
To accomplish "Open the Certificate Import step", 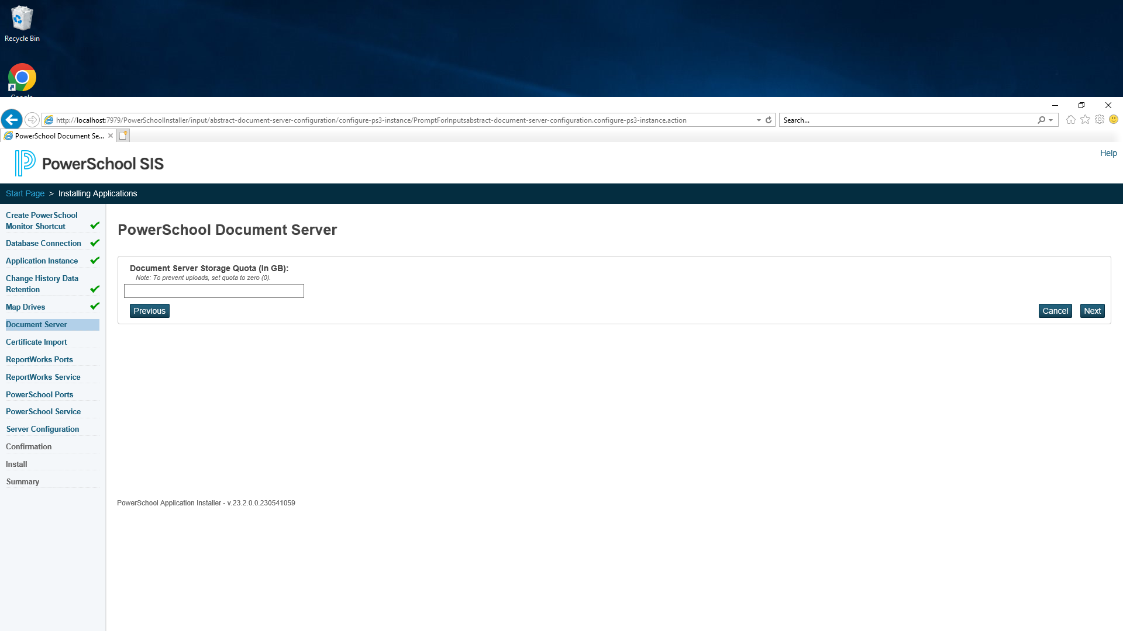I will (36, 342).
